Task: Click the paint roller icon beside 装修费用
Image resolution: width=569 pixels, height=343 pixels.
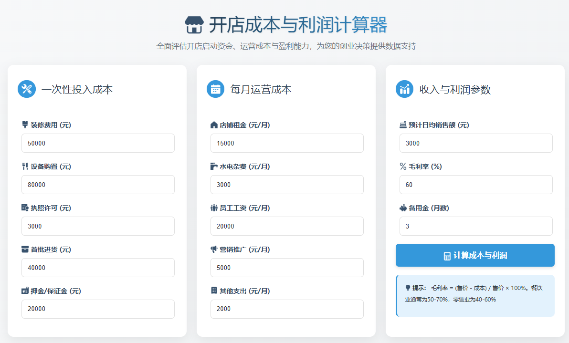Action: pyautogui.click(x=25, y=125)
